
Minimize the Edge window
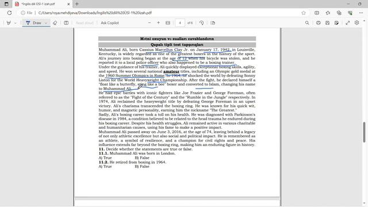348,4
